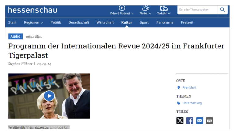Share article on Facebook
This screenshot has width=234, height=137.
(x=190, y=121)
